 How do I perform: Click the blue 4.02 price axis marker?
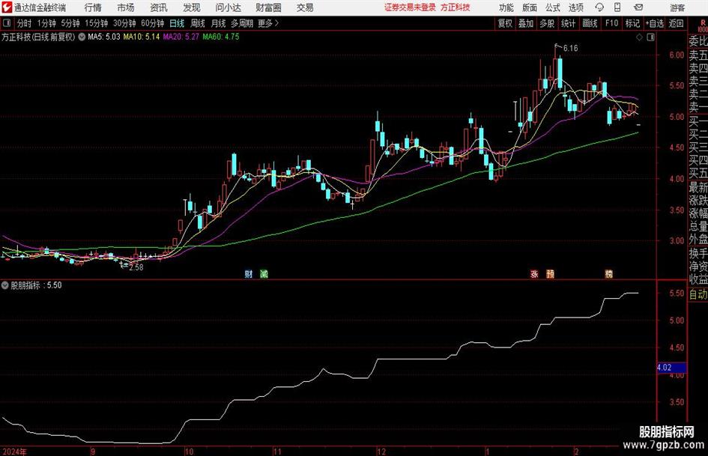pos(671,368)
